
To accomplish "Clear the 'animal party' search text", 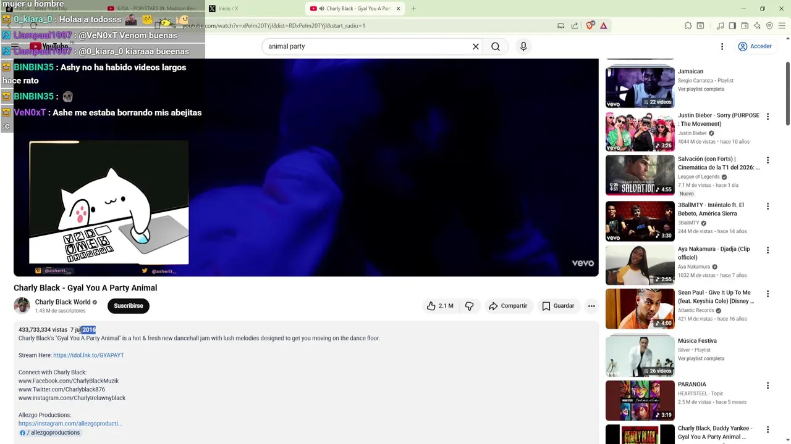I will [x=476, y=46].
